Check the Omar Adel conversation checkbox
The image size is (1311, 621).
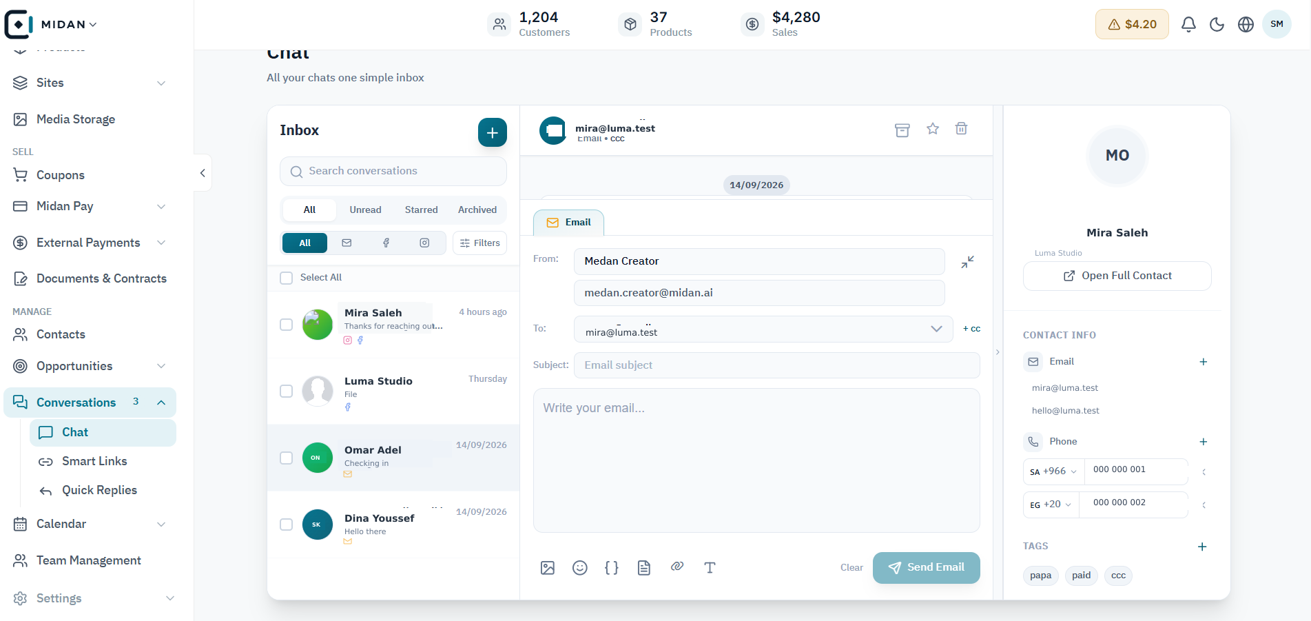coord(287,458)
